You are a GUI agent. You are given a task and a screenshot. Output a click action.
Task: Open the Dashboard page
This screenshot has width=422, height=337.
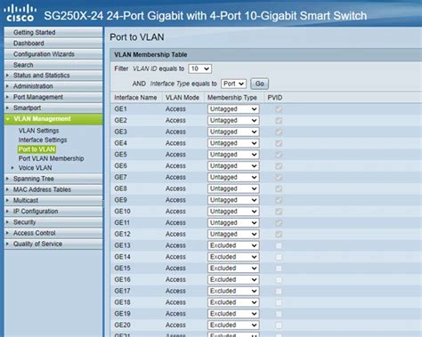(53, 44)
